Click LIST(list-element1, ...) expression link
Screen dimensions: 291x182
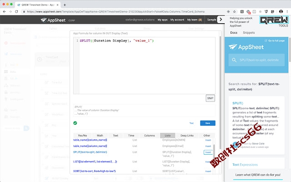coord(95,162)
